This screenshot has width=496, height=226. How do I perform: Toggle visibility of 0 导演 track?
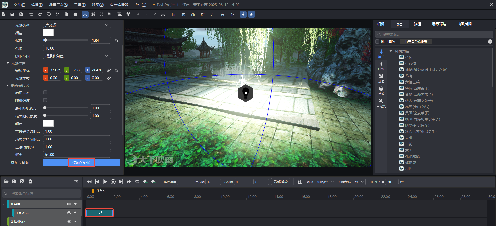pos(69,204)
